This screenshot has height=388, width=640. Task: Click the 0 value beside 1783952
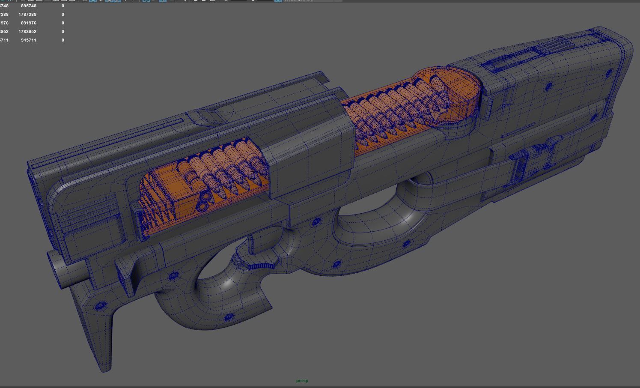point(63,32)
